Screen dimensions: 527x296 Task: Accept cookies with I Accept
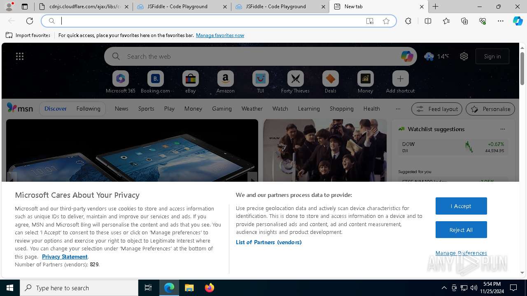pyautogui.click(x=461, y=206)
